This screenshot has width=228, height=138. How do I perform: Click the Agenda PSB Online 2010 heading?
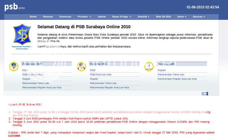(25, 105)
